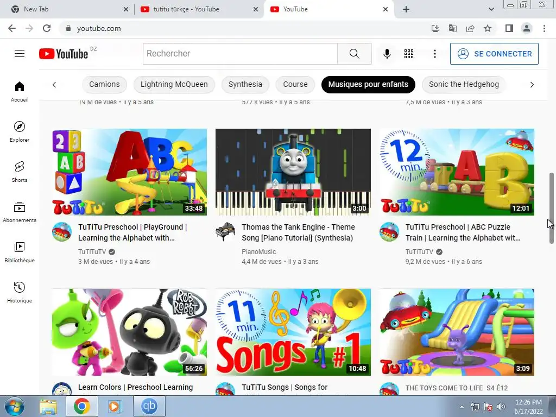Click the TuTiTuTV avatar beside PlayGround video
556x417 pixels.
[x=62, y=232]
